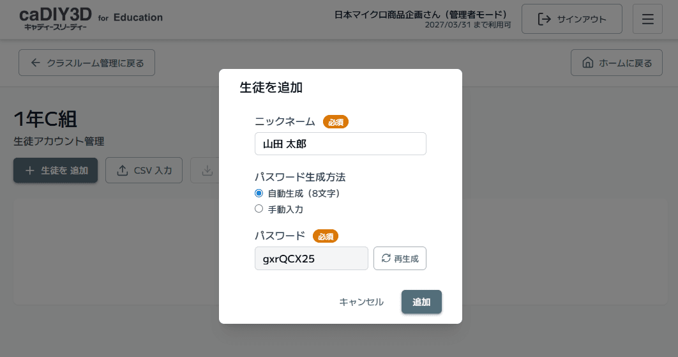This screenshot has height=357, width=678.
Task: Click the 必須 badge beside パスワード
Action: 326,236
